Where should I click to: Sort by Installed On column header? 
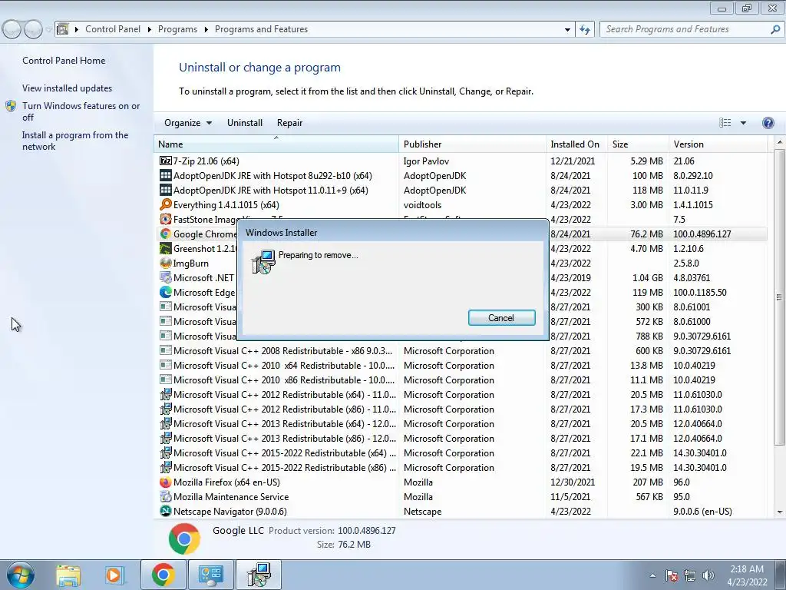pyautogui.click(x=576, y=144)
